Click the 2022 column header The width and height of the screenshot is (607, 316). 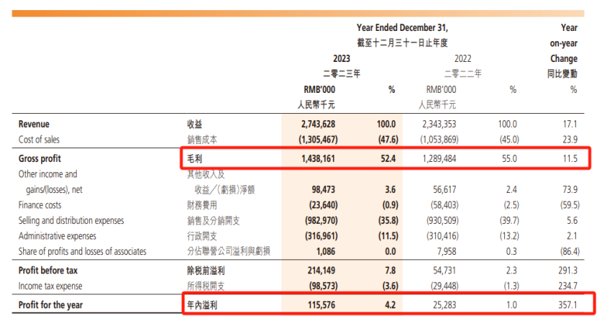(x=462, y=58)
